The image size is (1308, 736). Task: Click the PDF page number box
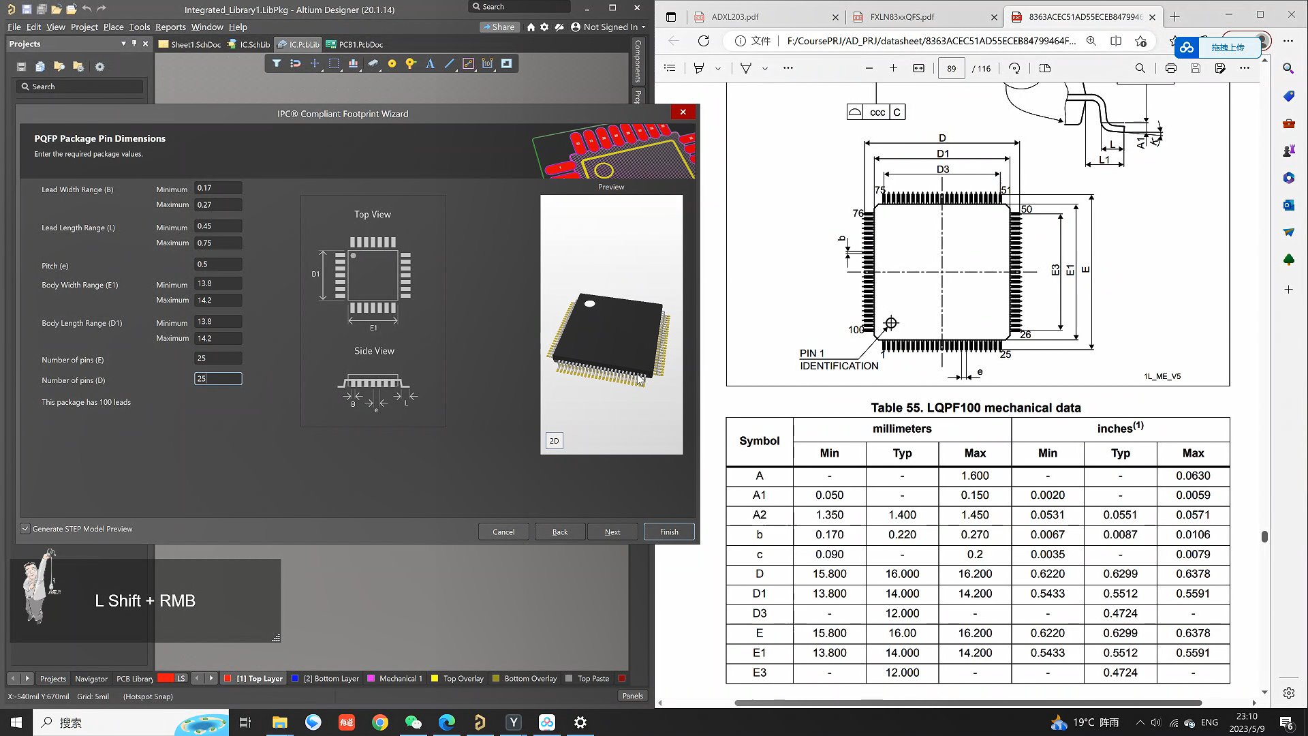951,68
